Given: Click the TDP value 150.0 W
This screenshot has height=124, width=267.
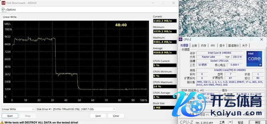Looking at the screenshot, I should click(237, 57).
